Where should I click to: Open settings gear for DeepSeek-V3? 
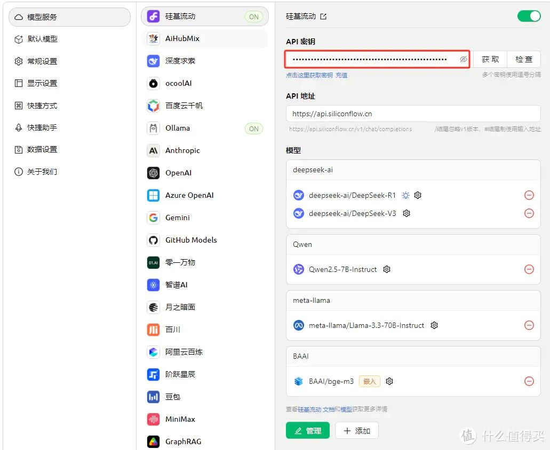[x=406, y=213]
